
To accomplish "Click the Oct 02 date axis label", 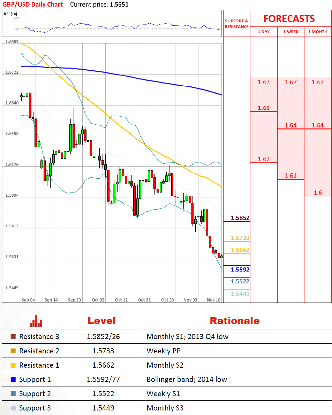I will [98, 300].
